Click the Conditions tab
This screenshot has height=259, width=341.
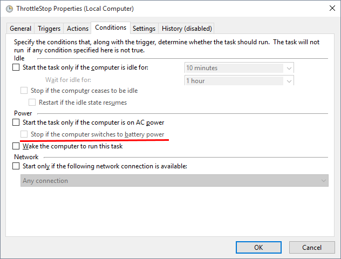click(111, 28)
